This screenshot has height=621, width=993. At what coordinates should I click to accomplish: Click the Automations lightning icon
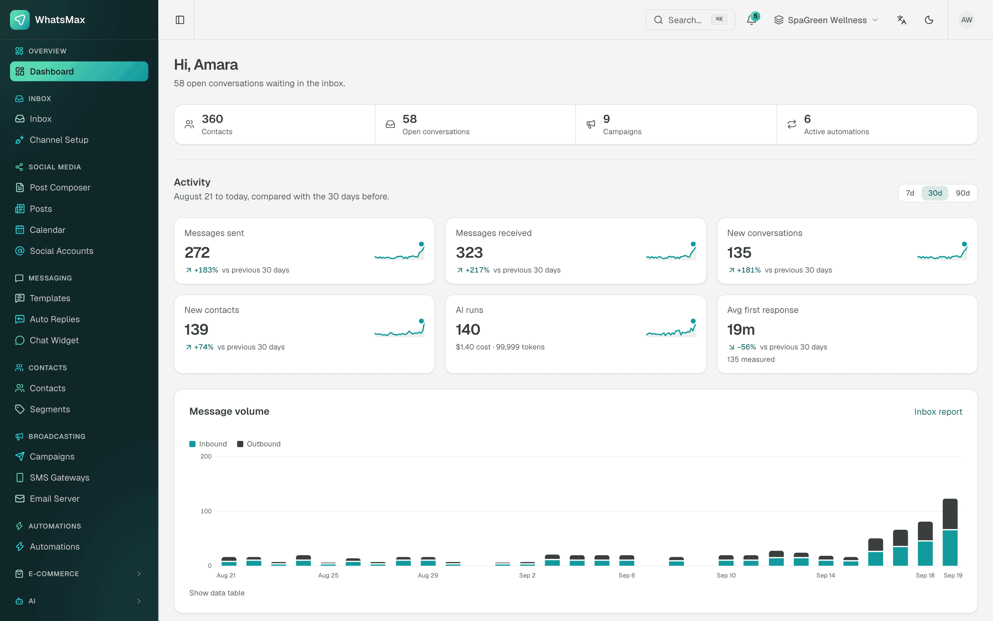coord(20,547)
